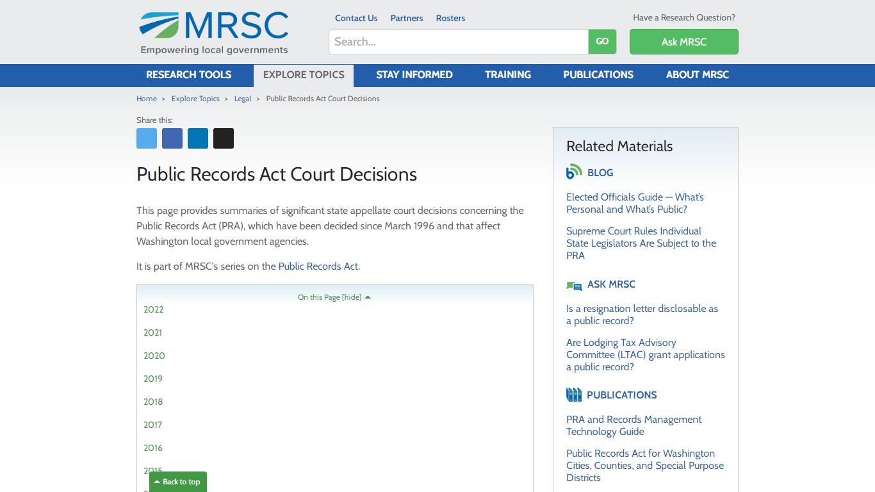Share via the Facebook blue icon
This screenshot has width=875, height=492.
click(x=172, y=138)
